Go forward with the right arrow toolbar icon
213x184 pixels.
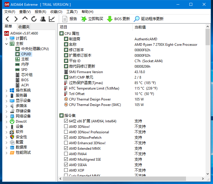tap(16, 19)
